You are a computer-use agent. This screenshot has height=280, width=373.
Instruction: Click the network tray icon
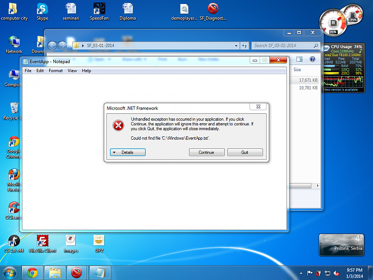click(x=328, y=274)
